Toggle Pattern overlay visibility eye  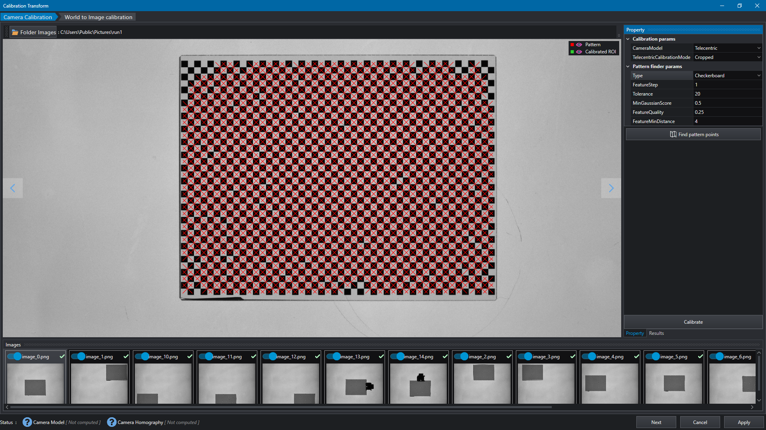pos(579,45)
